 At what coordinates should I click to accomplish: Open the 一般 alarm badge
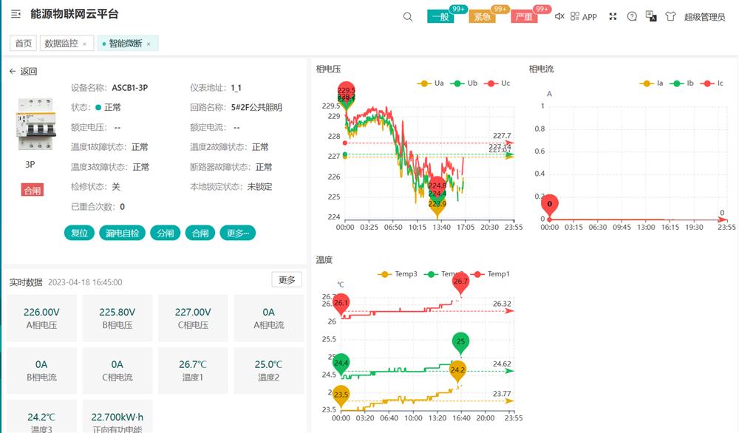click(x=440, y=17)
